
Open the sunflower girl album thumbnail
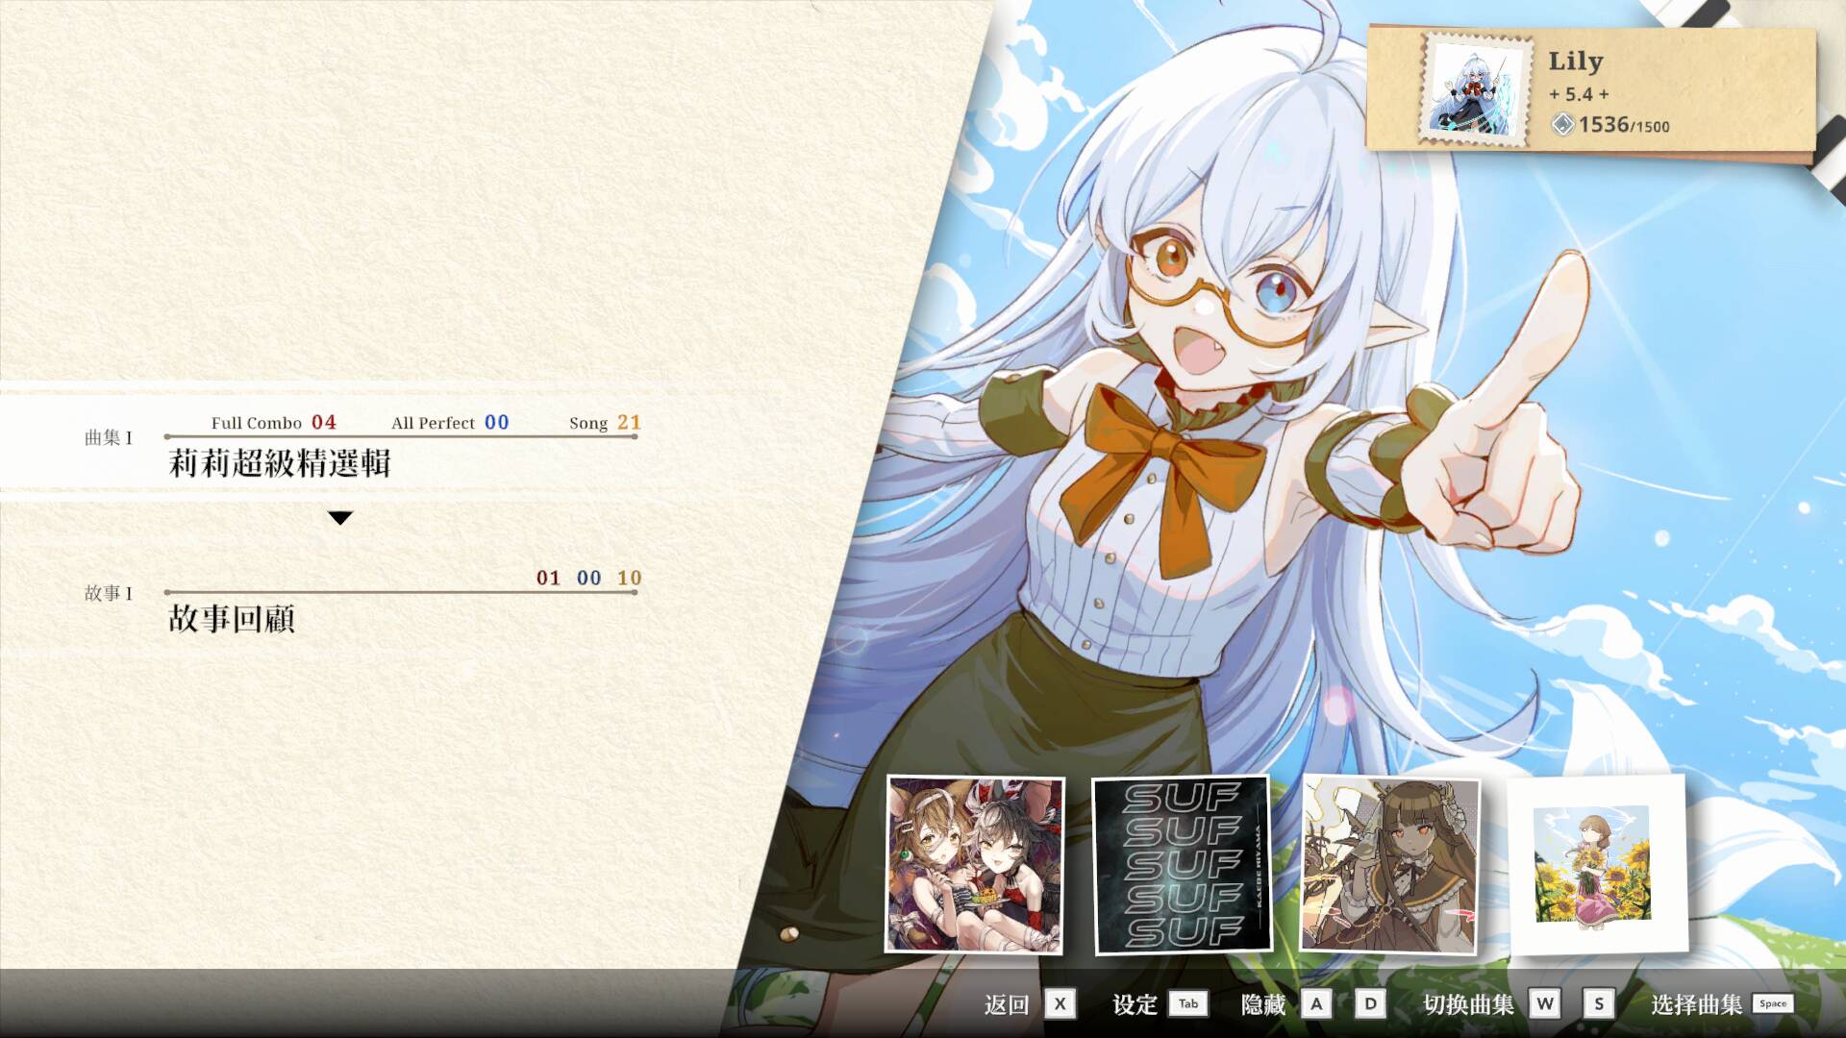1597,864
